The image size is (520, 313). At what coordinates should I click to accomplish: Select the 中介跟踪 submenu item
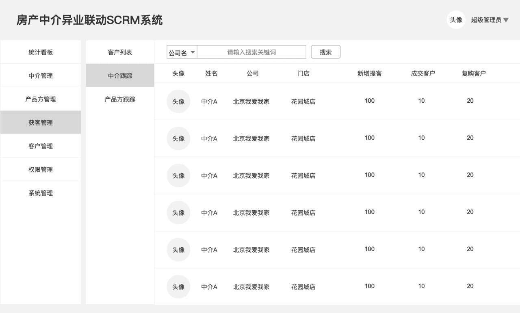pos(120,76)
